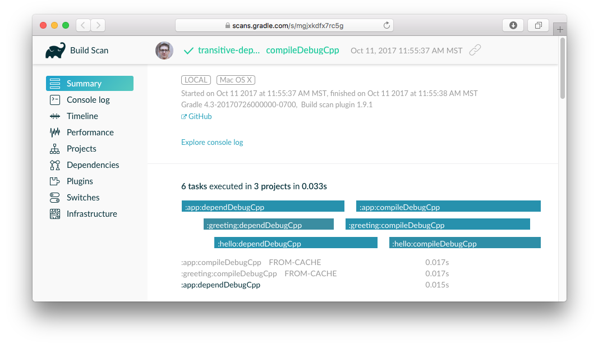Go to the Performance section
Screen dimensions: 598x347
(90, 132)
